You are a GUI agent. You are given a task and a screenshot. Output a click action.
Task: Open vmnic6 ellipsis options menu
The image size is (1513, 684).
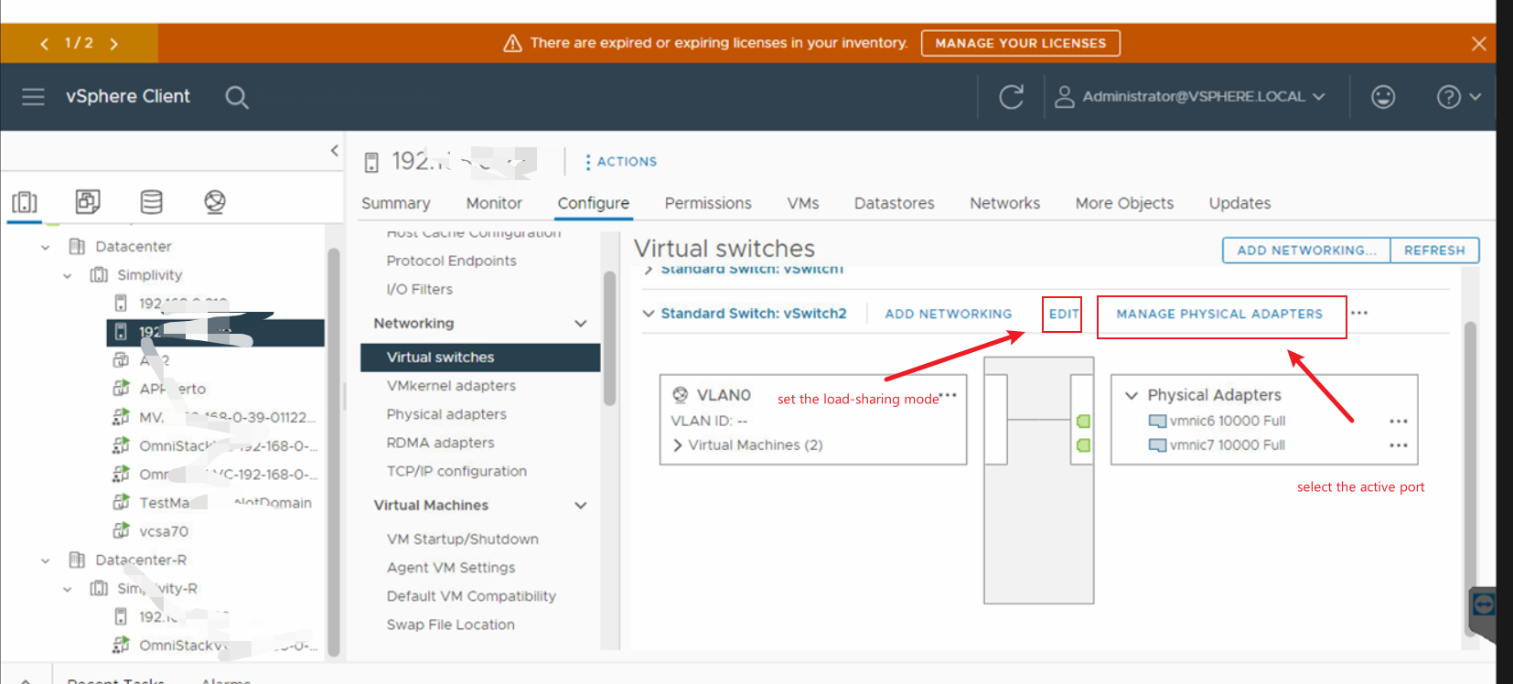[x=1398, y=422]
